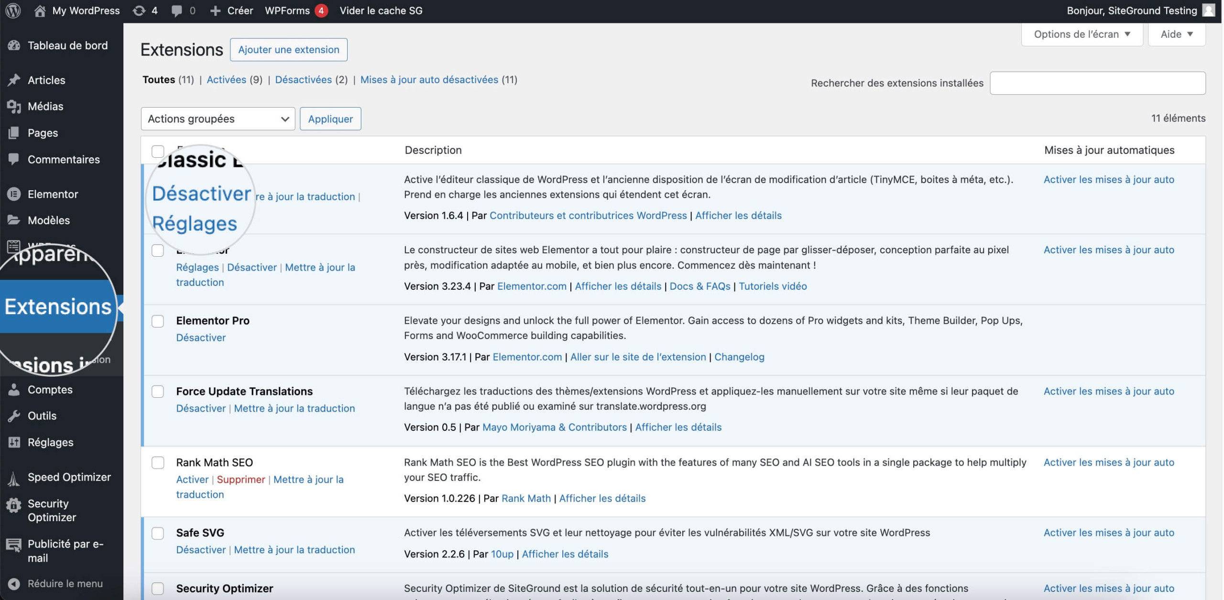Open Elementor Réglages link

tap(197, 267)
